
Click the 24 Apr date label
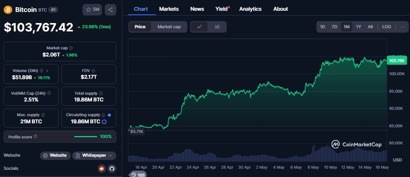coord(193,167)
